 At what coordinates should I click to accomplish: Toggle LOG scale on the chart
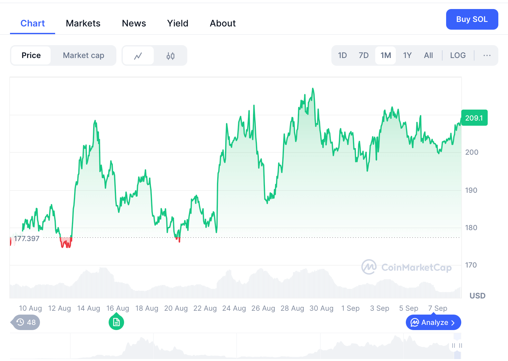(x=458, y=55)
